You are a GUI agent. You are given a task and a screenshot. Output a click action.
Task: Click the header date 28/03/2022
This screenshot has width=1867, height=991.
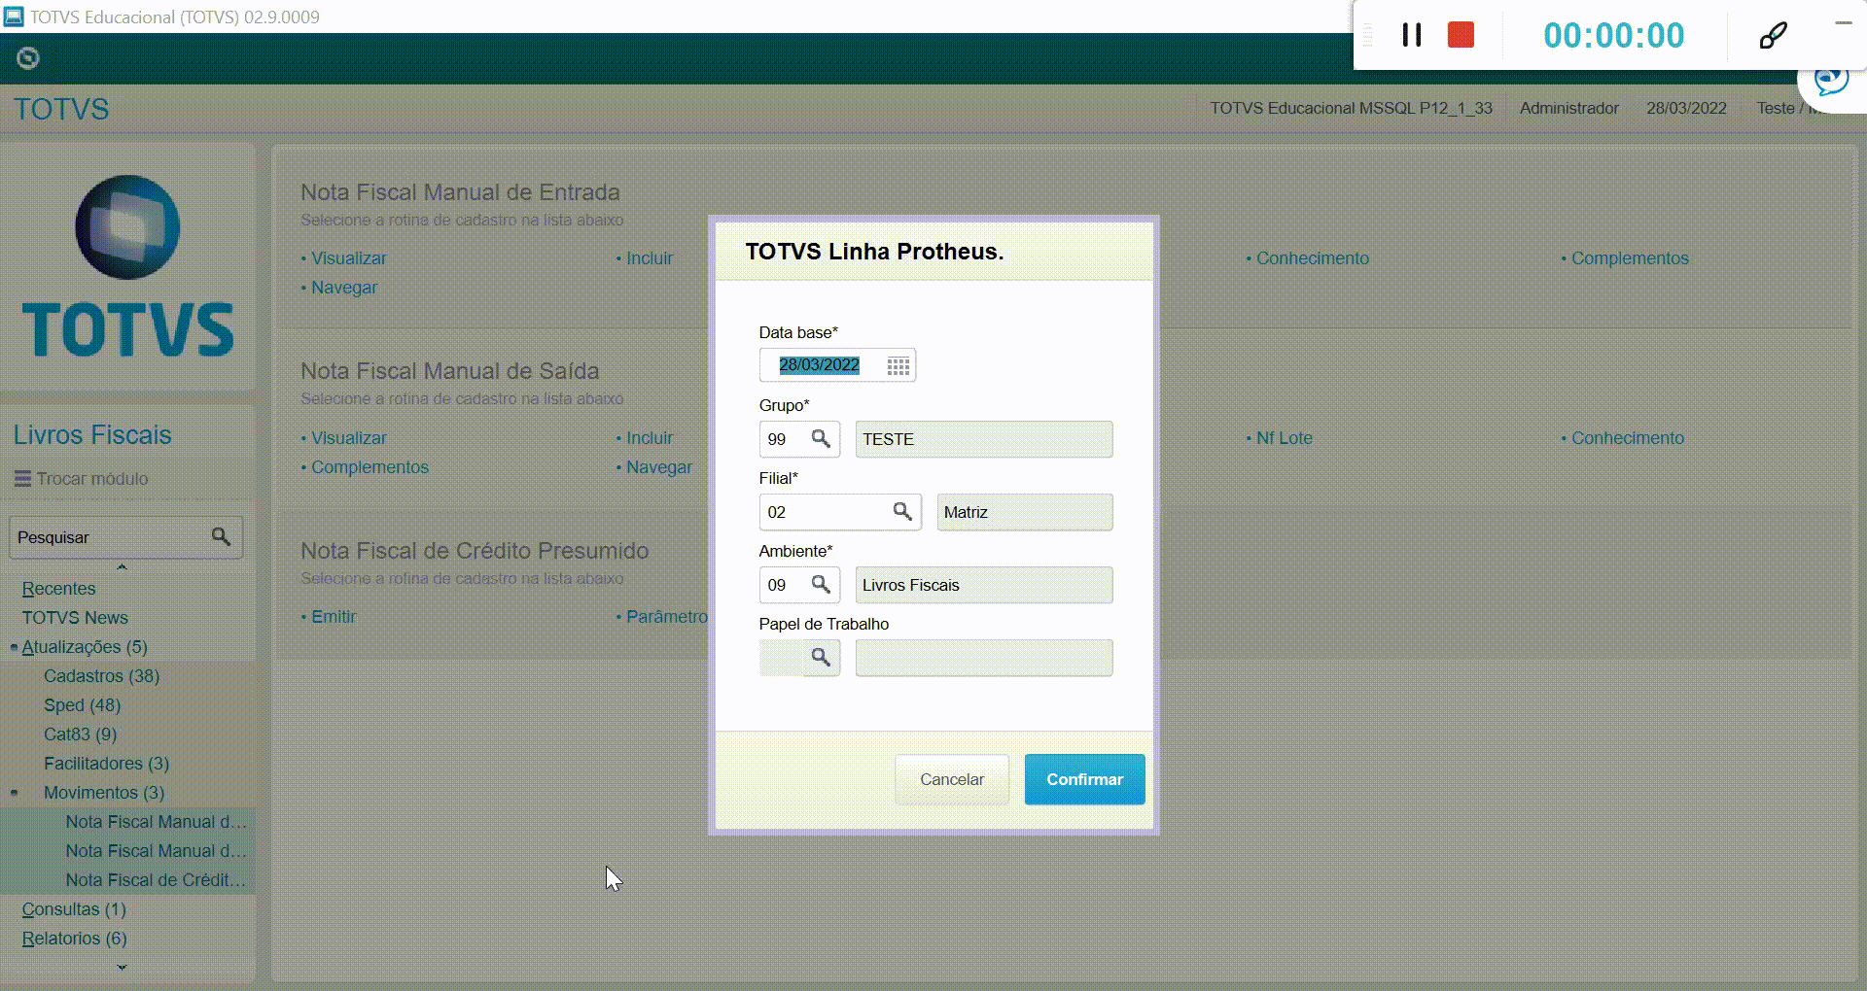[1686, 108]
